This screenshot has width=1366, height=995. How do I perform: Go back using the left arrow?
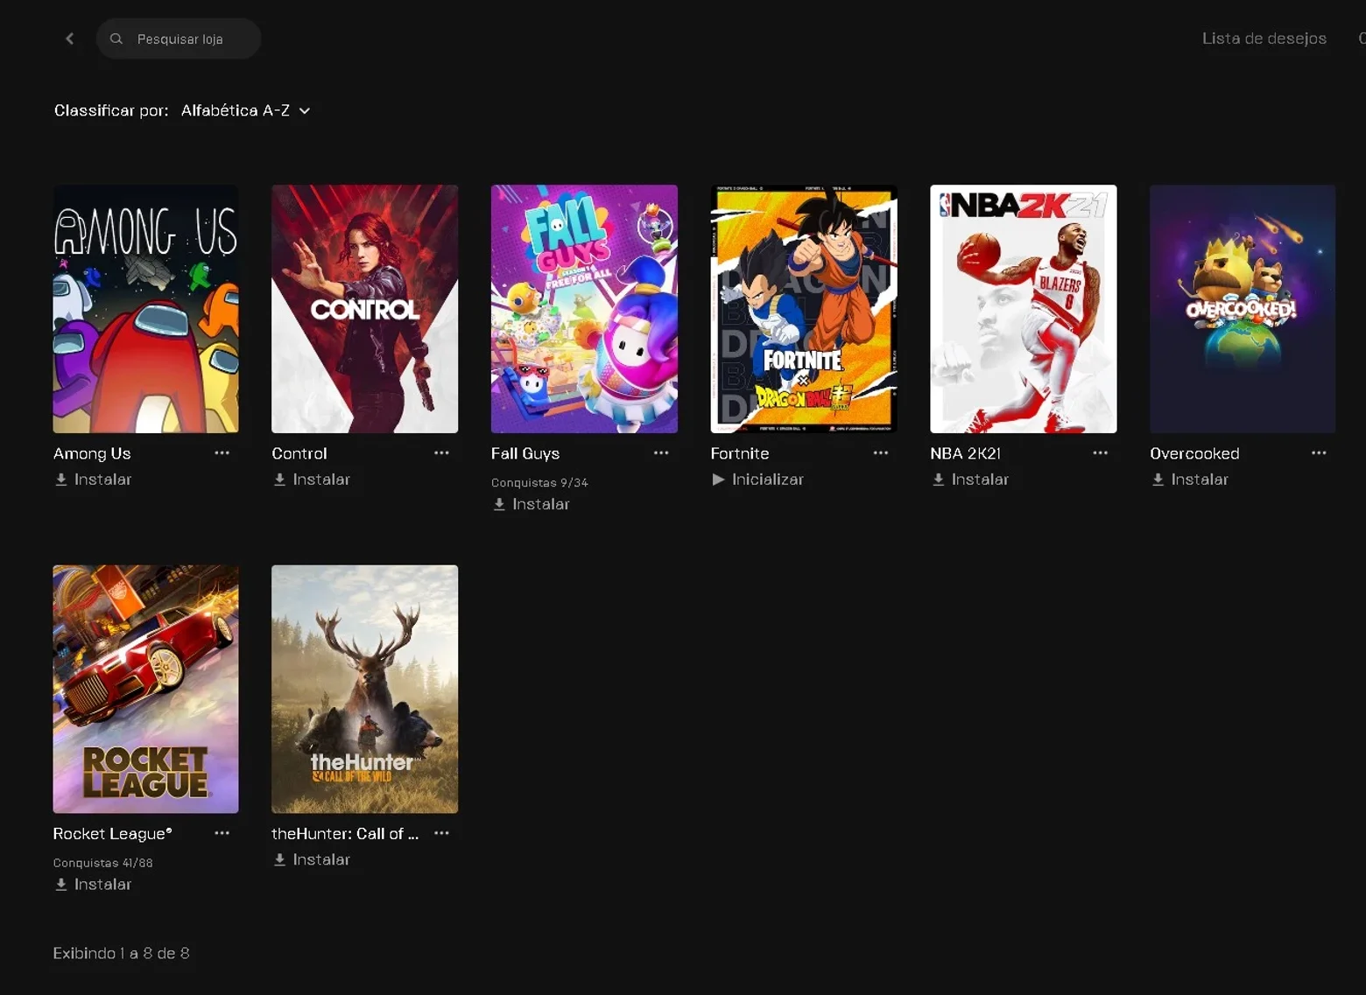[70, 39]
